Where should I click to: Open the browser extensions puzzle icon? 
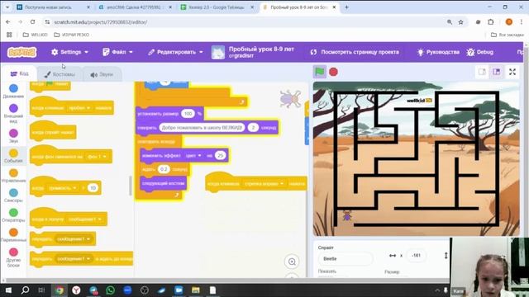pyautogui.click(x=490, y=22)
